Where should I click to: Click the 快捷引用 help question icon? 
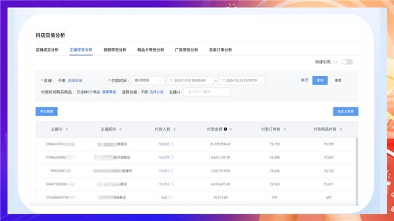tap(333, 62)
